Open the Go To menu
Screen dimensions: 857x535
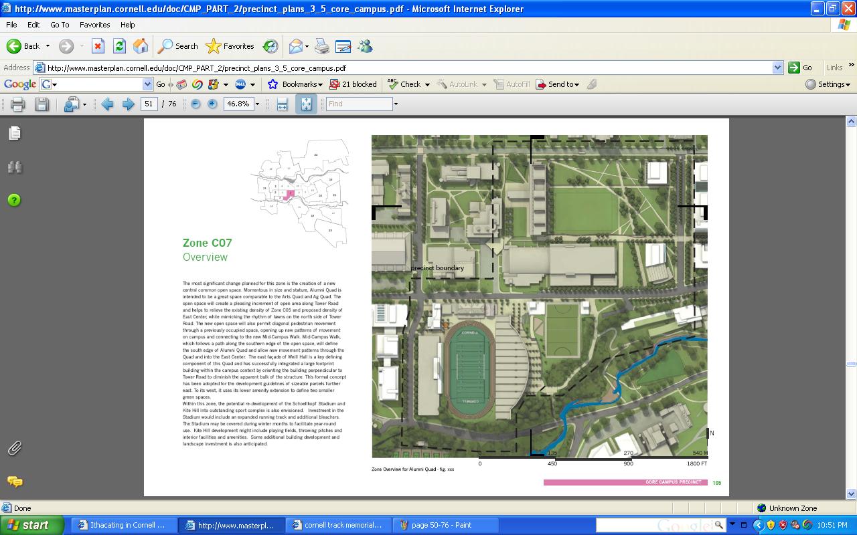pyautogui.click(x=60, y=25)
